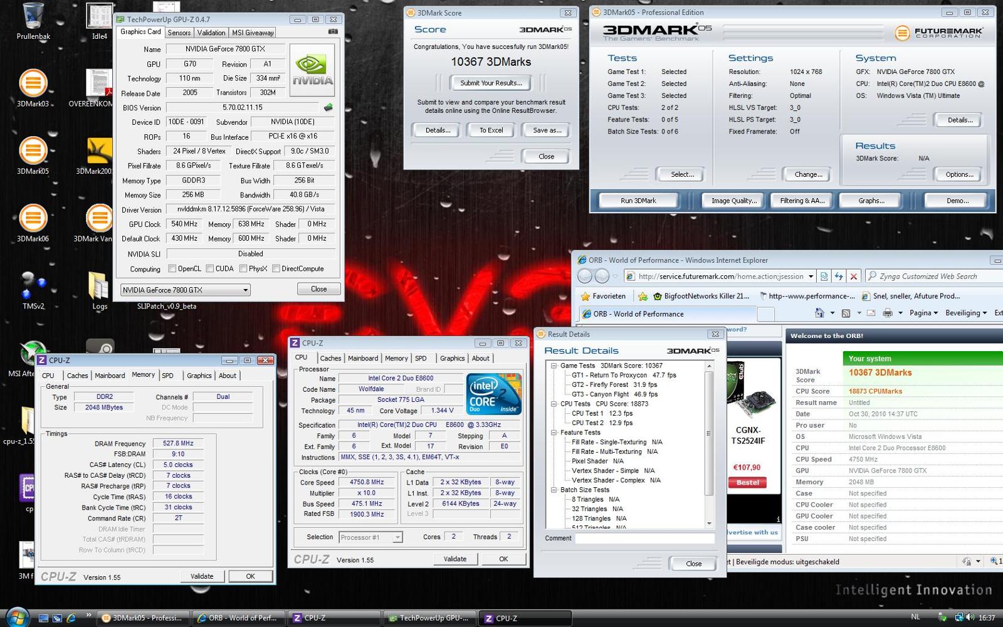Screen dimensions: 1003x627
Task: Enable the PhysX checkbox in GPU-Z
Action: [243, 269]
